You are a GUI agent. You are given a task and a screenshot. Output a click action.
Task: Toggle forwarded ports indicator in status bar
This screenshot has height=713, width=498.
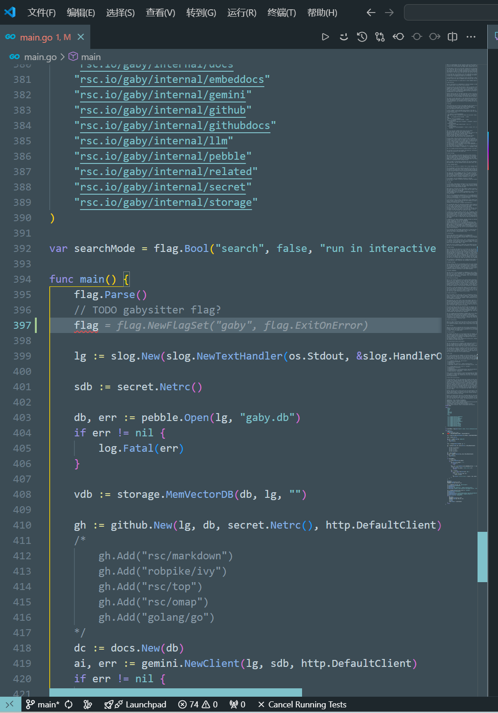(237, 704)
